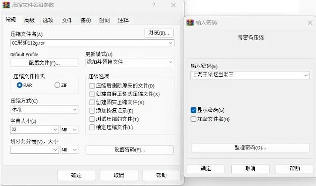This screenshot has width=316, height=186.
Task: Click the ? help icon in title bar
Action: click(154, 5)
